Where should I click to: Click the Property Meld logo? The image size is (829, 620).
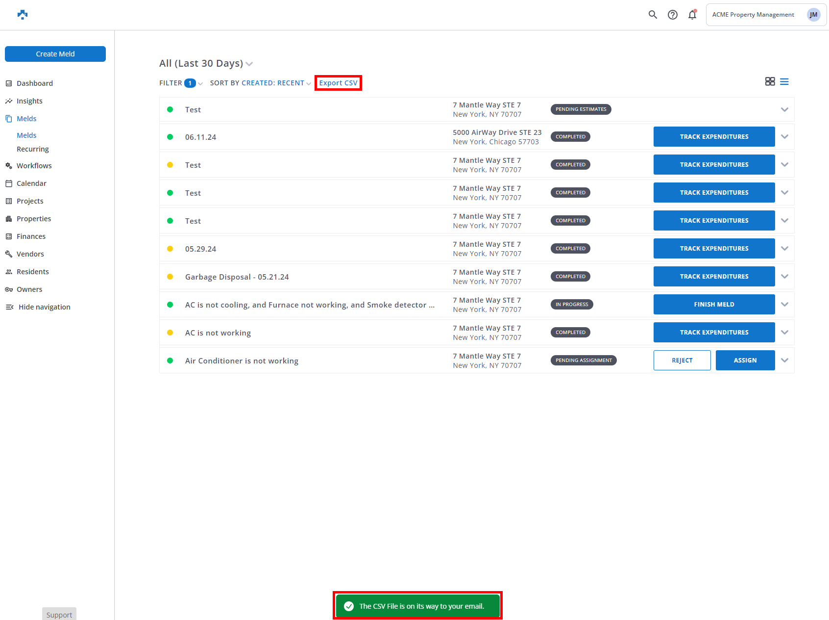tap(23, 15)
